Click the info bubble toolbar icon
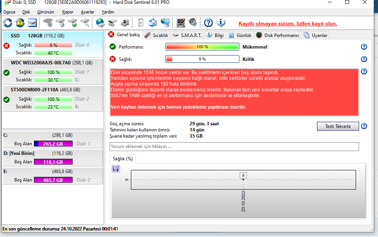 (x=221, y=23)
